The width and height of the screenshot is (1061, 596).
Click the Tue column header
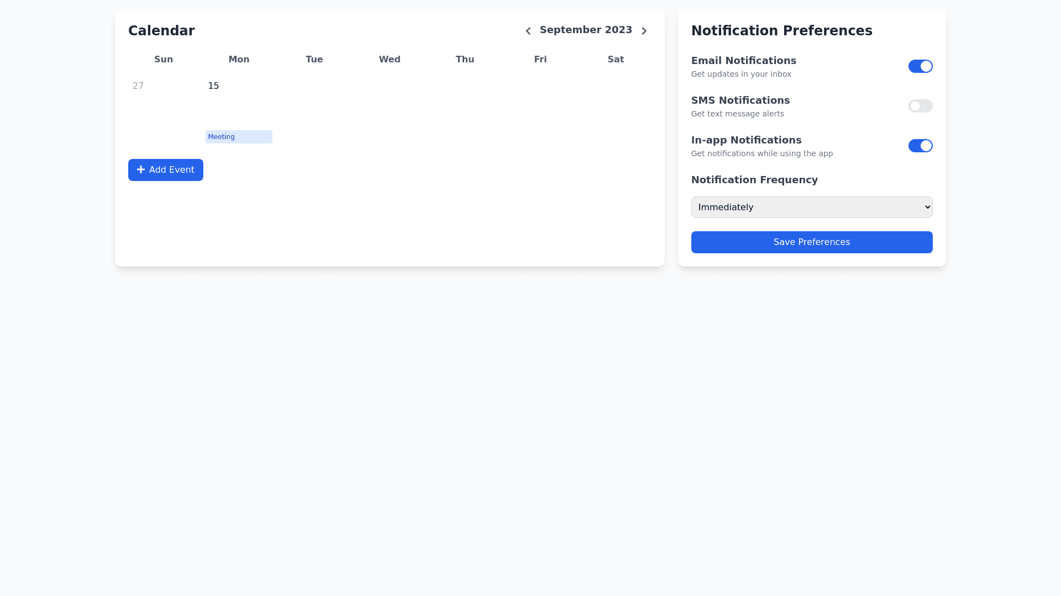tap(314, 60)
